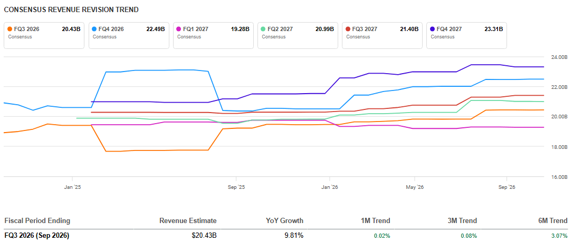Click the Jan '26 x-axis label
This screenshot has height=242, width=573.
click(x=330, y=187)
